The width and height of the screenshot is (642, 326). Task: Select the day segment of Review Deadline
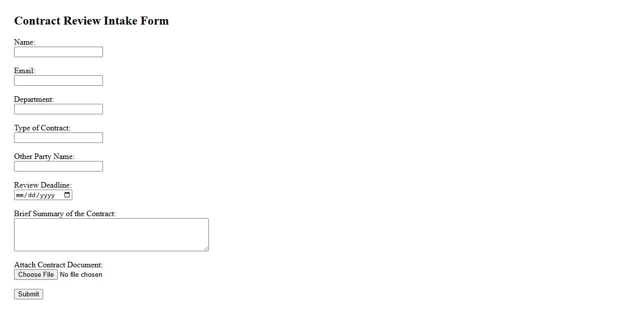[x=32, y=195]
